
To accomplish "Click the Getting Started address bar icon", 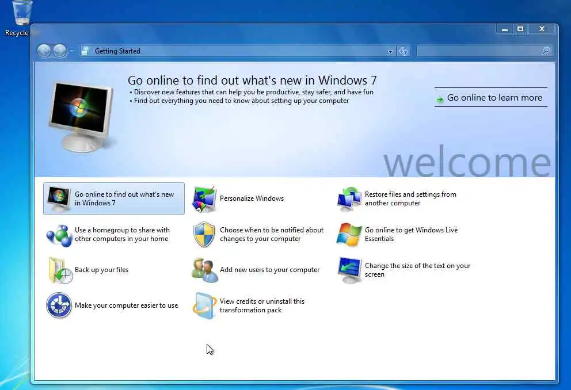I will [x=85, y=51].
